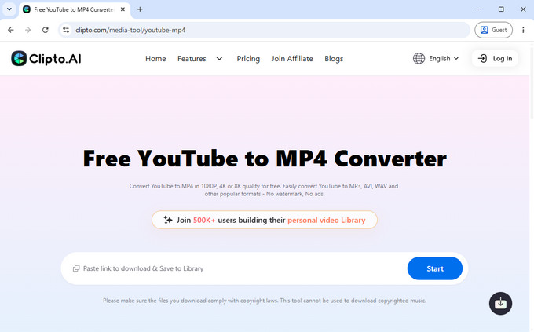534x332 pixels.
Task: Open the tab search dropdown arrow
Action: (9, 9)
